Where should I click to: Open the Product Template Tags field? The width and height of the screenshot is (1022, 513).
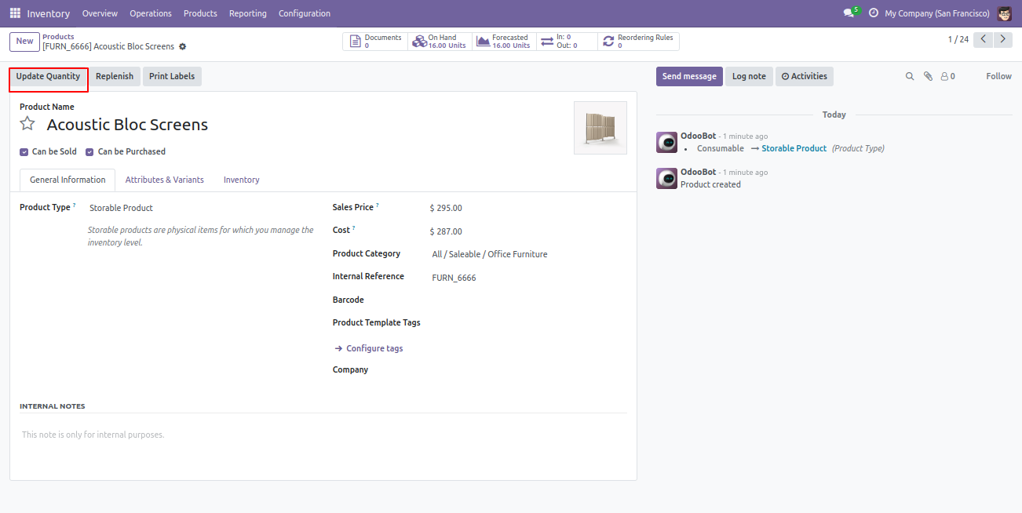point(528,322)
